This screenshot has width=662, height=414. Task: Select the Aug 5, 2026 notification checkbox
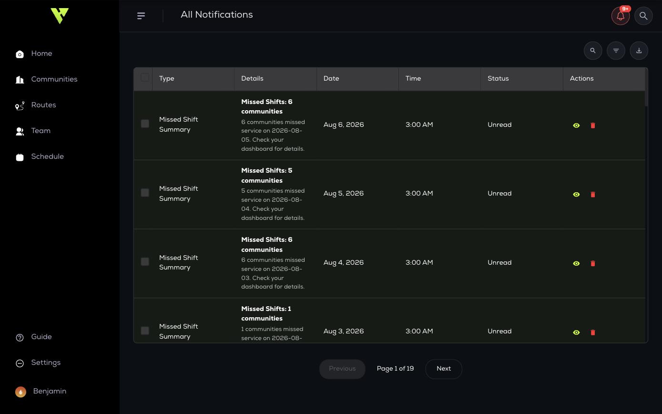coord(145,193)
